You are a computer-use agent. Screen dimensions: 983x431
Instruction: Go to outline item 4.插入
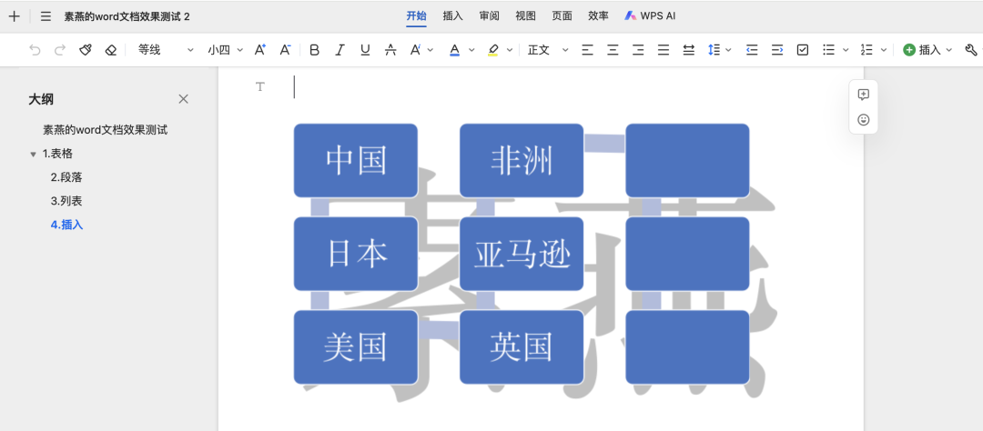[x=66, y=225]
